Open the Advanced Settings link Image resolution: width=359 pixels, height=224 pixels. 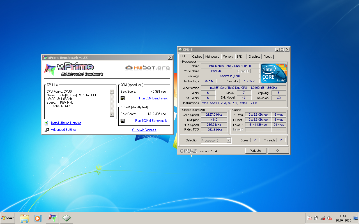click(x=64, y=130)
